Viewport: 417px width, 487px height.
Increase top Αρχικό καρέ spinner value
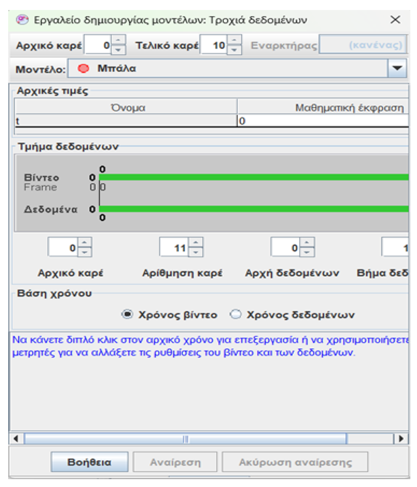118,40
